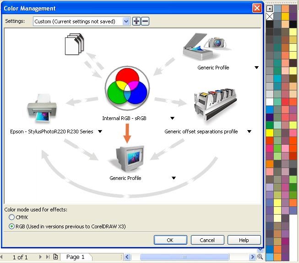
Task: Toggle arrow from scanner to internal RGB
Action: coord(164,67)
